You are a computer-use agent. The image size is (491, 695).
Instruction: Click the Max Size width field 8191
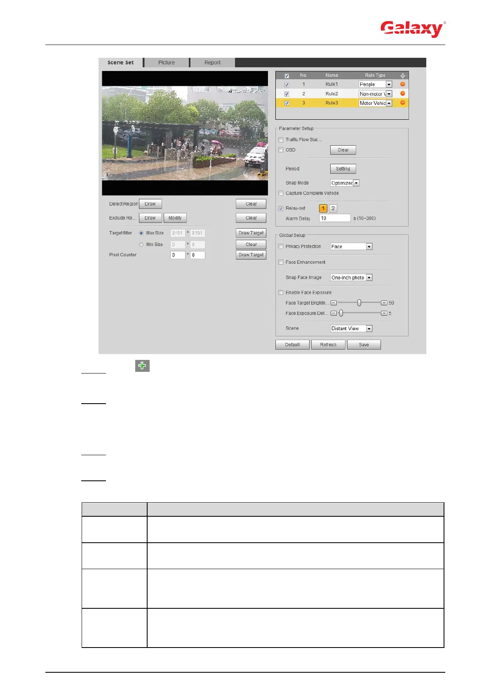(178, 233)
